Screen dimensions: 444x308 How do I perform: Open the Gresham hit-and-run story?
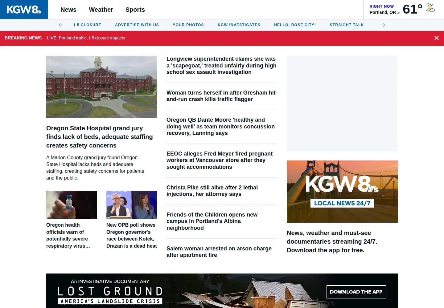222,96
